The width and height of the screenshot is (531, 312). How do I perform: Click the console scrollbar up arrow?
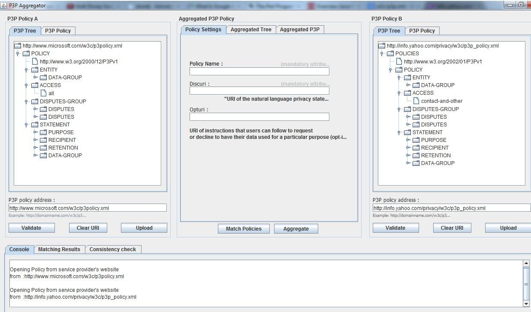pyautogui.click(x=526, y=264)
